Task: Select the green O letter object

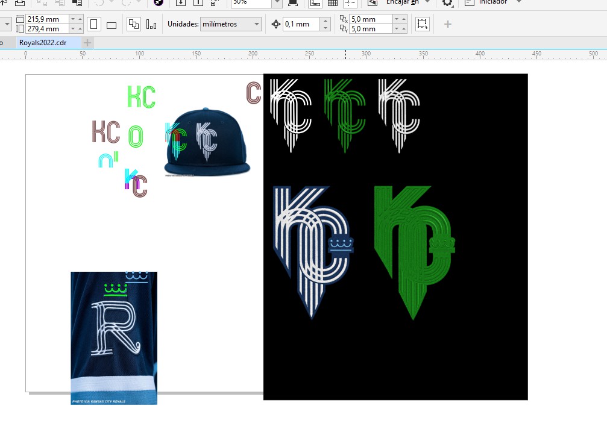Action: click(x=136, y=137)
